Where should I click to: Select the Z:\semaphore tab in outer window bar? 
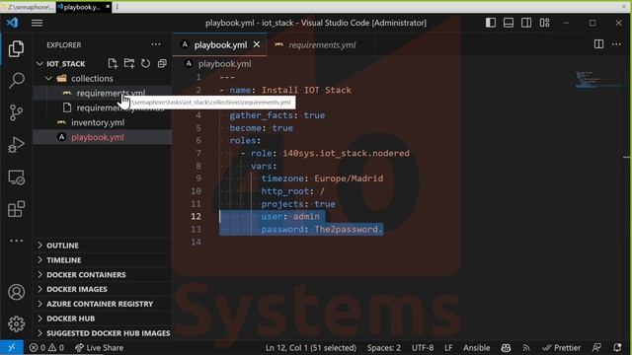point(29,7)
